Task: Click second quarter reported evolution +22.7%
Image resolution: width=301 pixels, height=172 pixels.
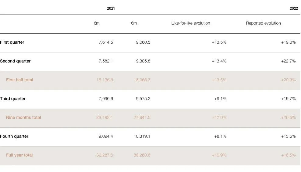Action: click(288, 61)
